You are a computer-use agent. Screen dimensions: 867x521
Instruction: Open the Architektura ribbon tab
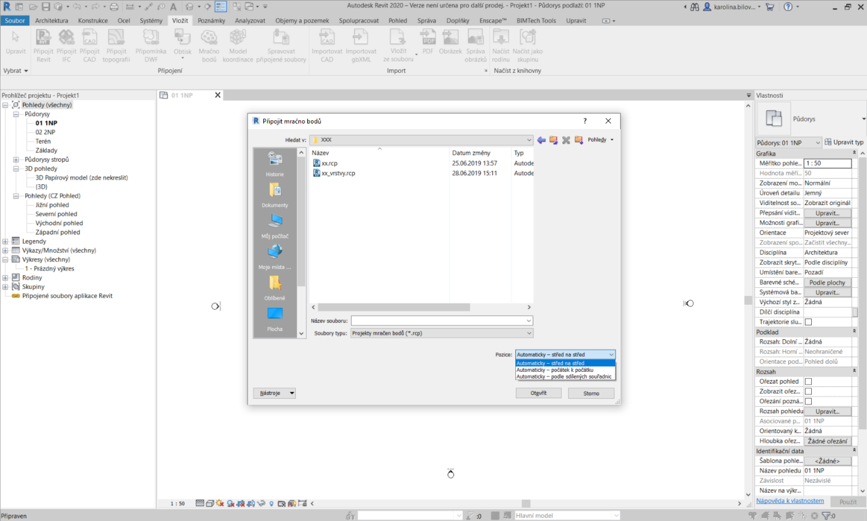[51, 20]
